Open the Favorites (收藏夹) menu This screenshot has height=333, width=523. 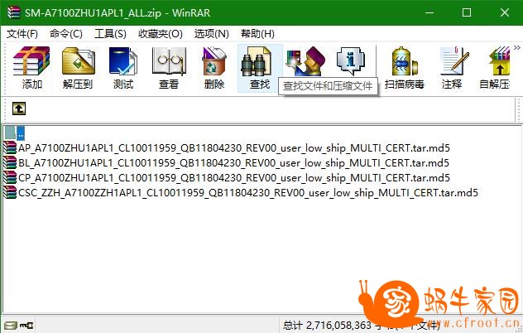click(161, 34)
